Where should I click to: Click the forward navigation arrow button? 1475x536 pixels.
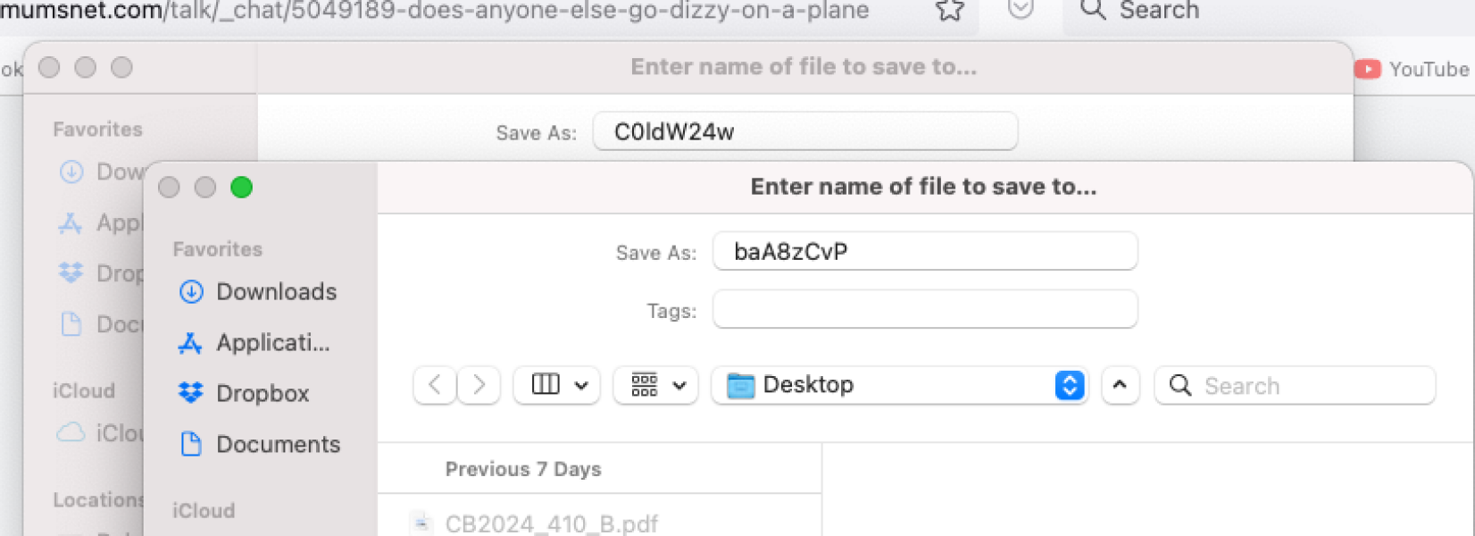479,385
